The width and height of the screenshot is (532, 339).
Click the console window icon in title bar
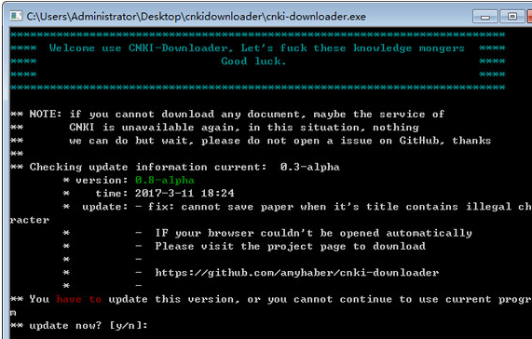pyautogui.click(x=16, y=16)
